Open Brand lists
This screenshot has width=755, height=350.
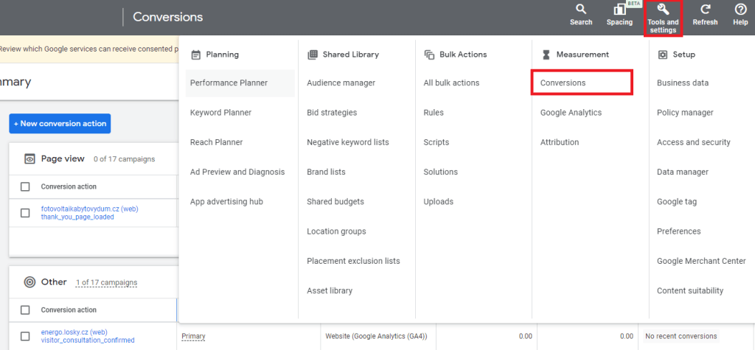(x=326, y=172)
